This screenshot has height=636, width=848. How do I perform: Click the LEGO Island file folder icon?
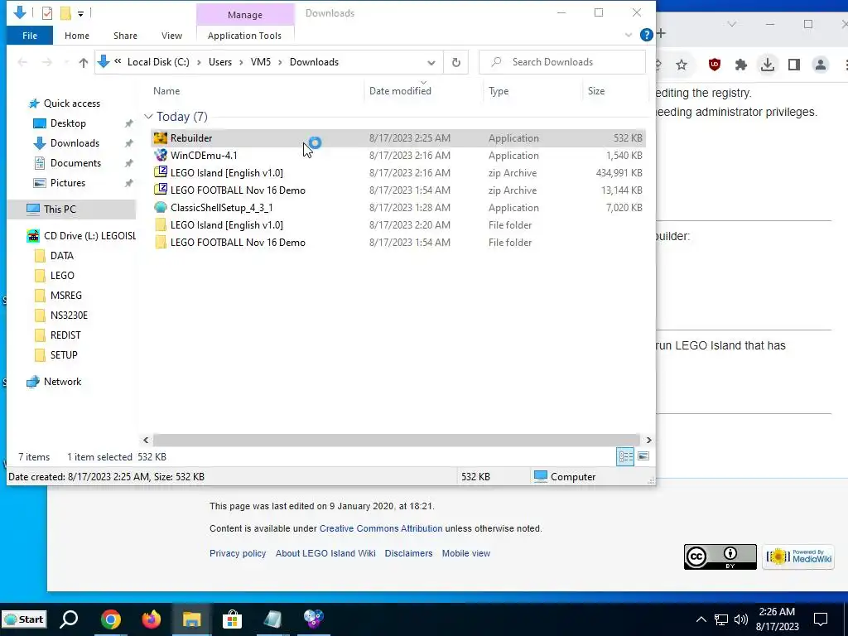160,225
